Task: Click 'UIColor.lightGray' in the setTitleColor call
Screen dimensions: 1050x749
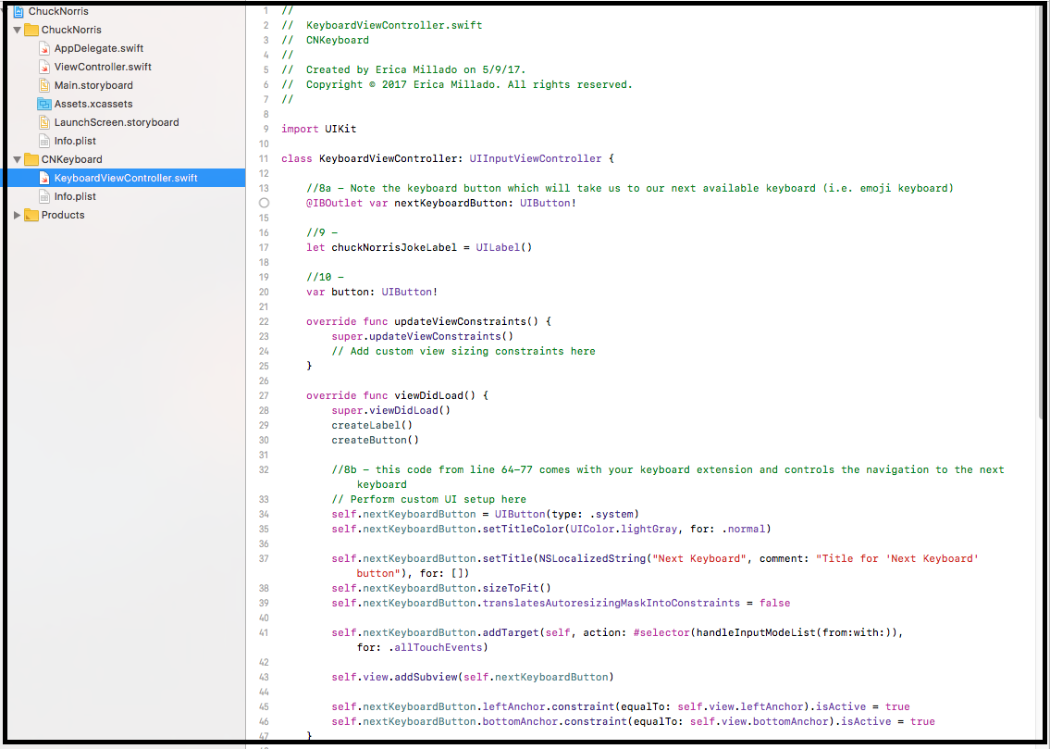Action: pyautogui.click(x=624, y=530)
